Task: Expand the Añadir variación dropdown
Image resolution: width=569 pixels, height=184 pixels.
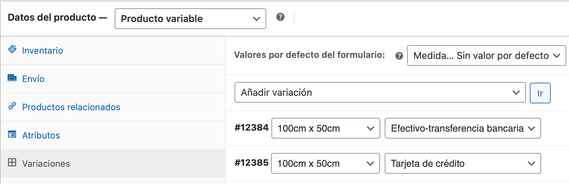Action: 380,92
